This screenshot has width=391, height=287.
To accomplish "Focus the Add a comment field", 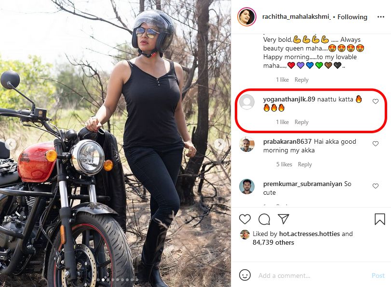I will pos(309,275).
